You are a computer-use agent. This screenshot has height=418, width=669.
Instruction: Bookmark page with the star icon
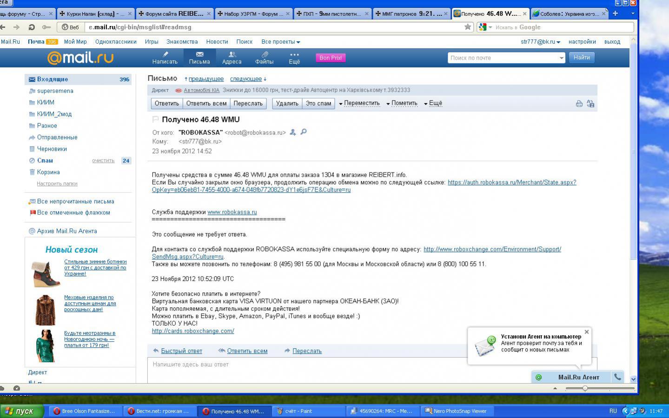(x=467, y=27)
